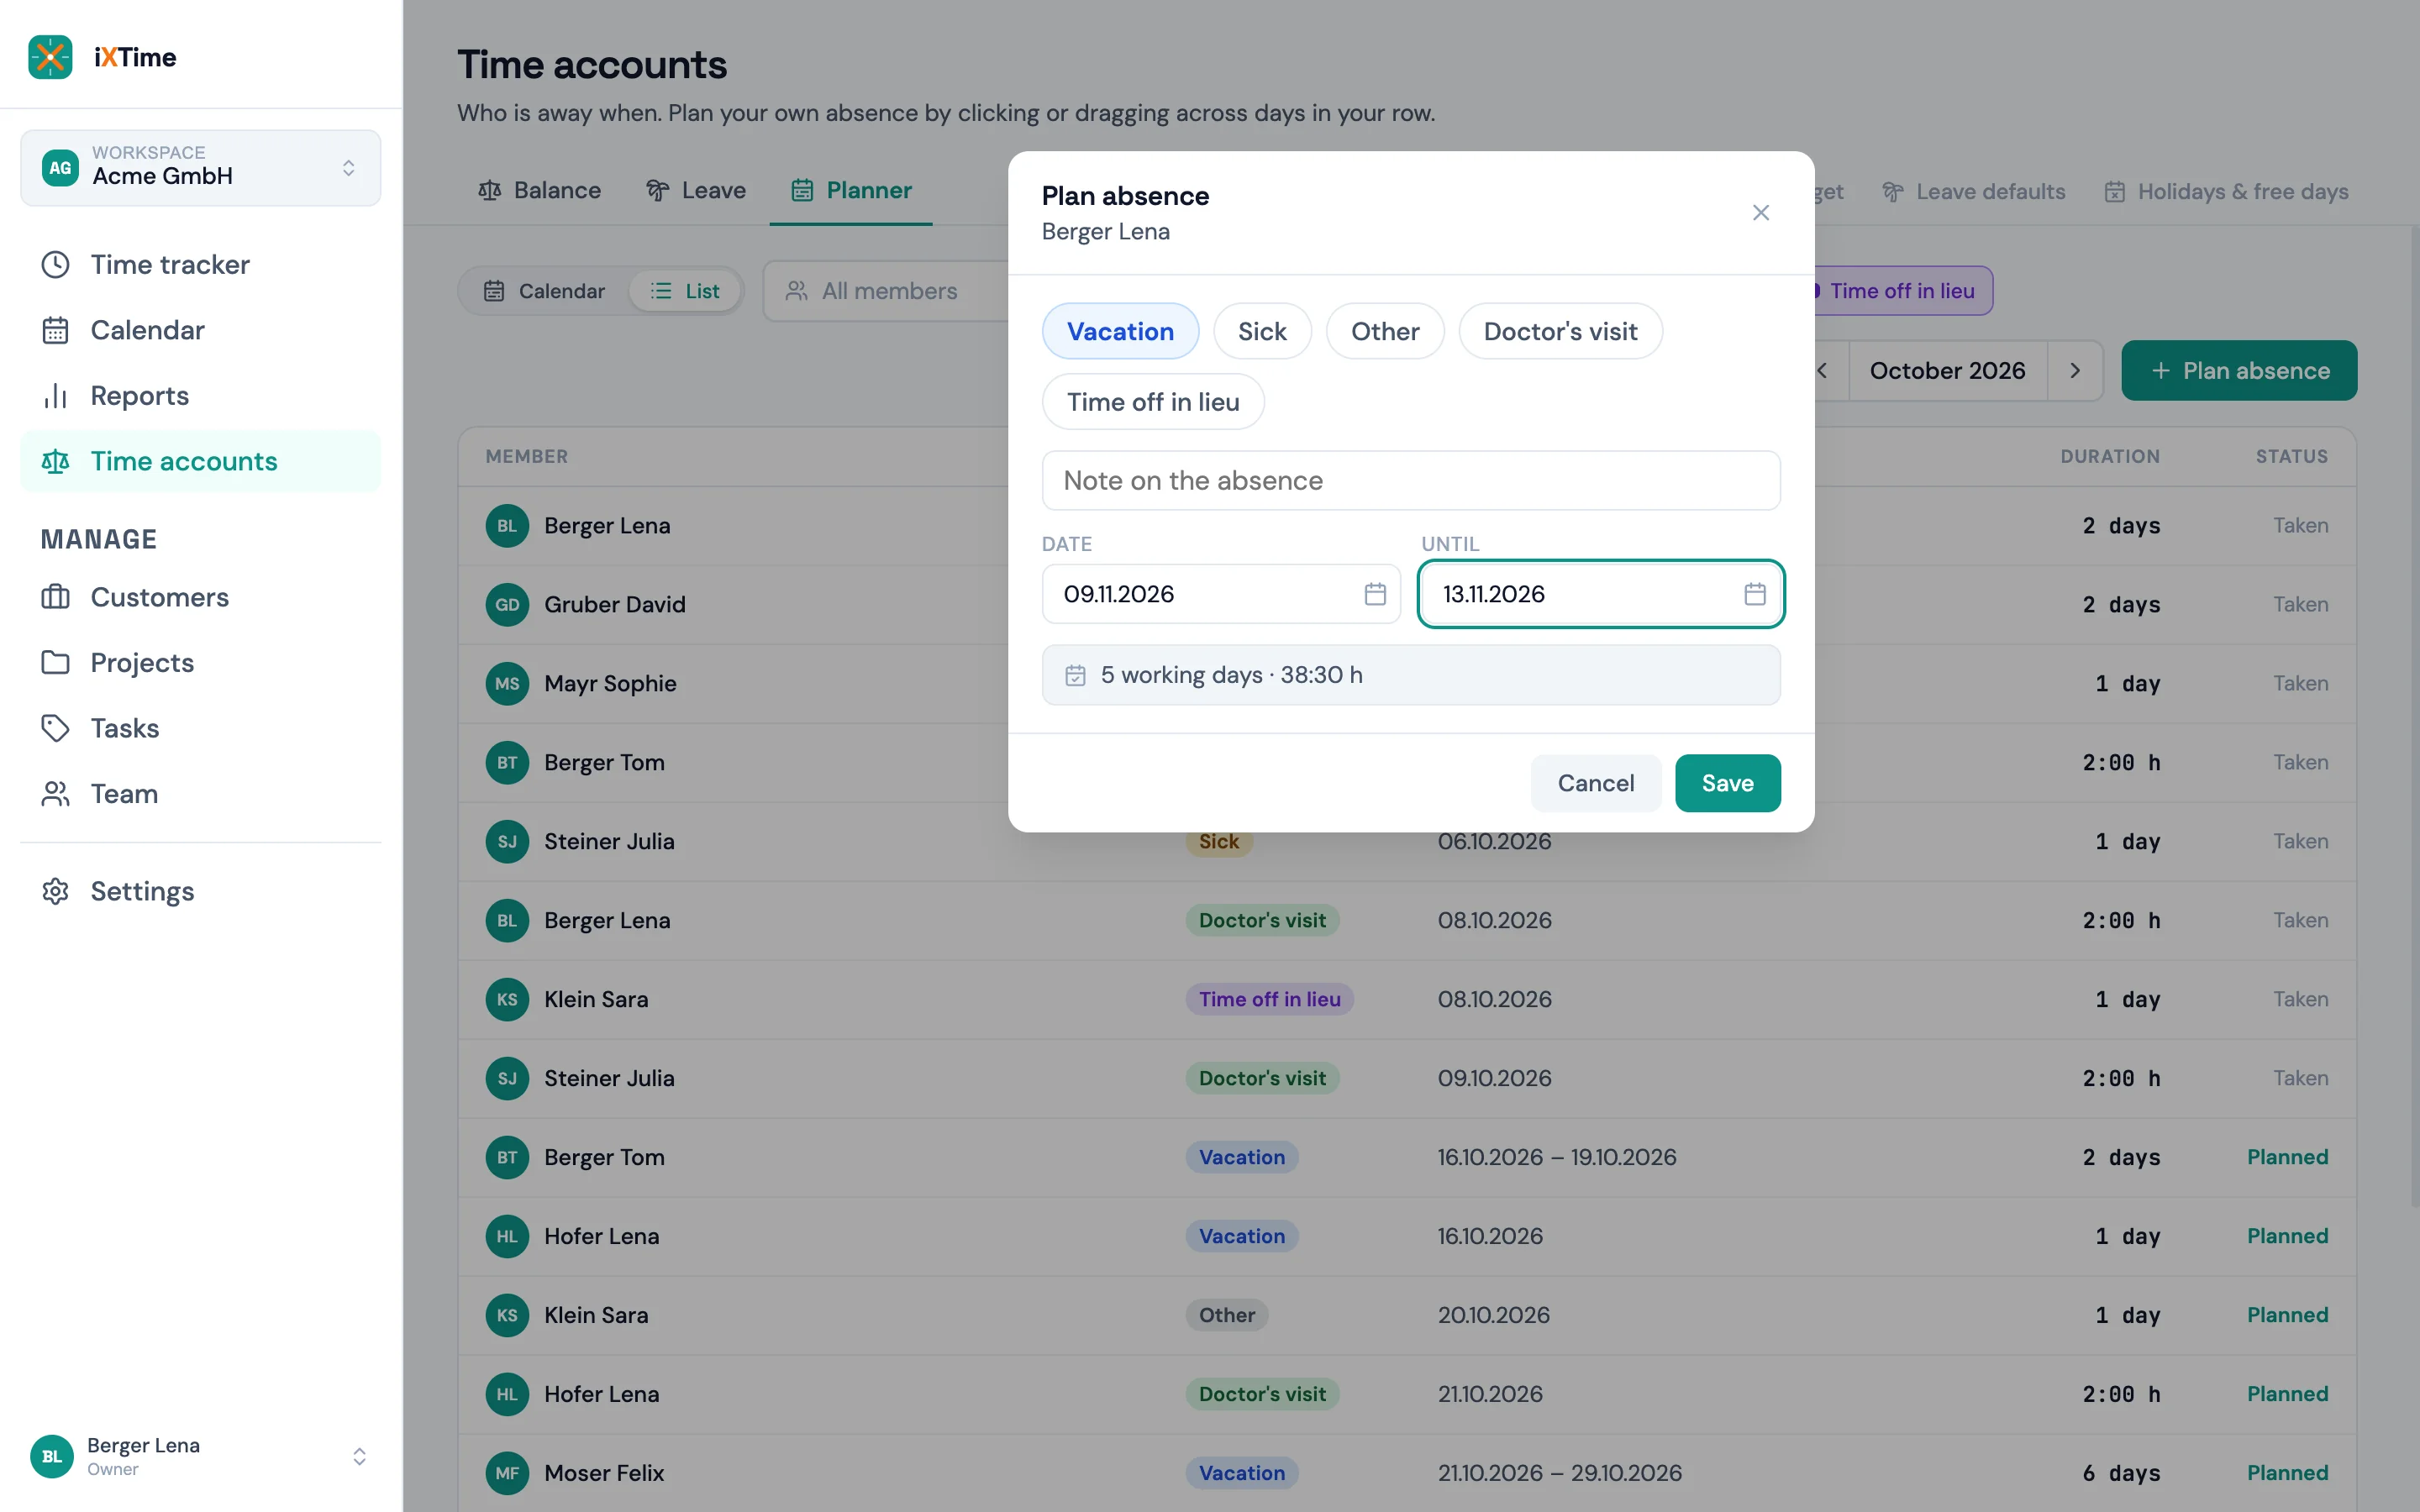Click the Tasks tag icon

click(x=55, y=728)
